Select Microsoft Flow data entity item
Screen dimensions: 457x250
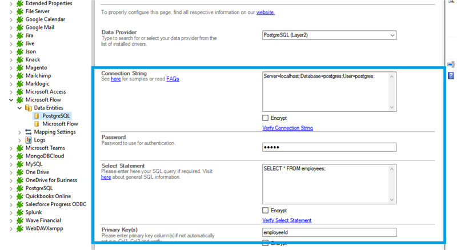(60, 124)
